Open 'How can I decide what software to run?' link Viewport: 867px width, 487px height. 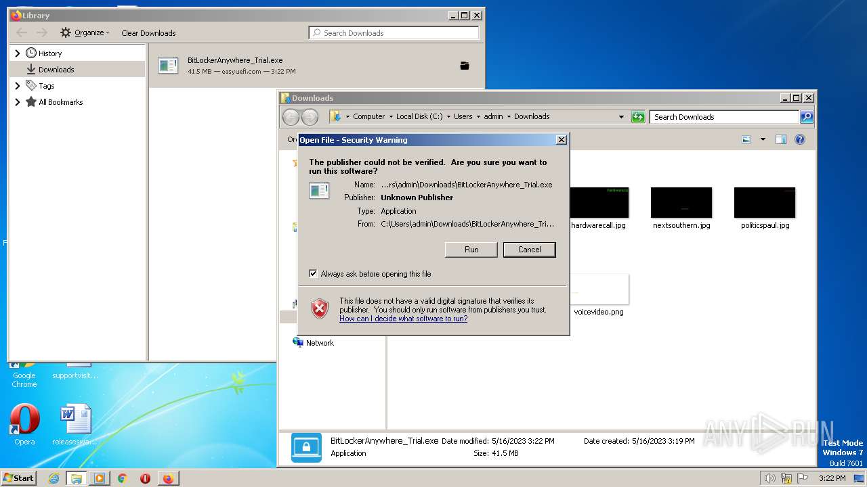pyautogui.click(x=403, y=319)
